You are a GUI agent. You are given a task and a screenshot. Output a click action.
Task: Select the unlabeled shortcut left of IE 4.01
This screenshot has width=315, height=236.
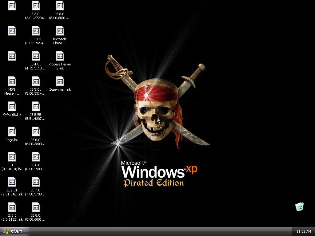pos(12,56)
